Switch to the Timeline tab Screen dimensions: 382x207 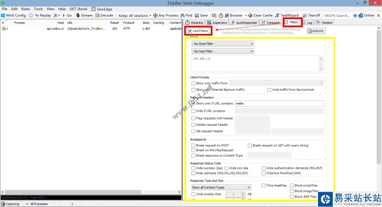(x=324, y=22)
